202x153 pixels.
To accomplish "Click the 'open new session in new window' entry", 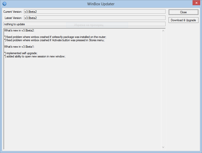I will (x=35, y=56).
